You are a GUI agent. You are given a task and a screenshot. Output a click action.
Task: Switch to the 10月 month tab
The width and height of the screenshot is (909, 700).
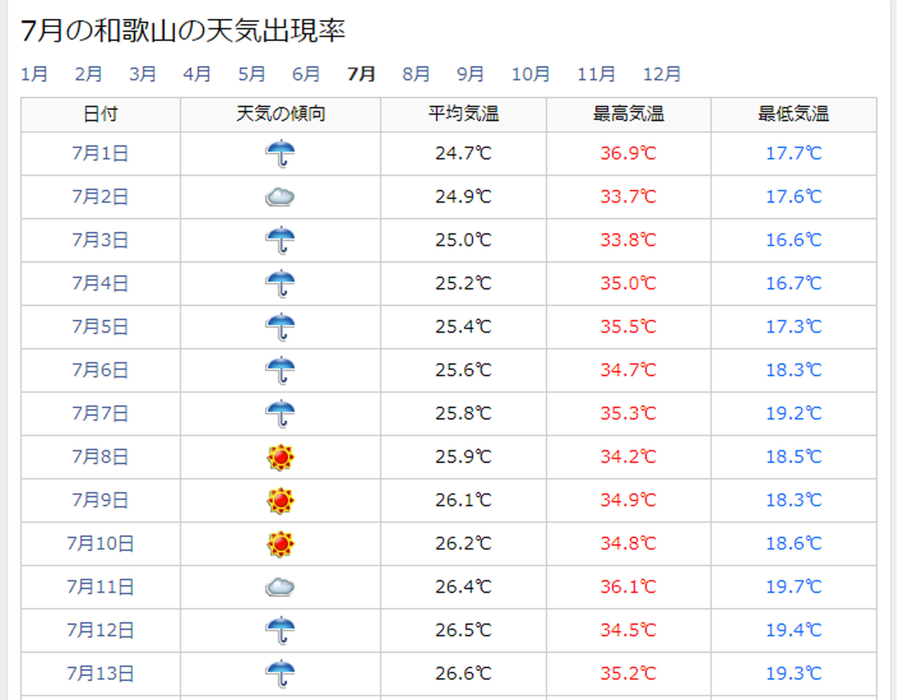pos(531,74)
